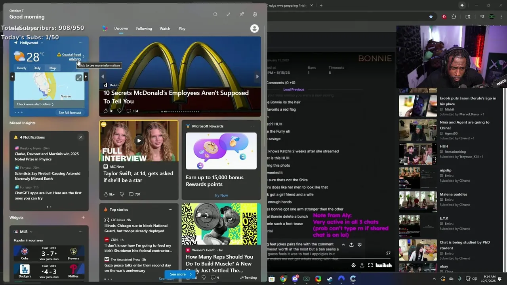Expand the weather map view
The image size is (507, 285).
click(79, 78)
